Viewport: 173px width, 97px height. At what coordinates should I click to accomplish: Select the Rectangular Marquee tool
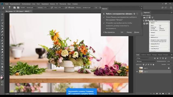[x=2, y=17]
